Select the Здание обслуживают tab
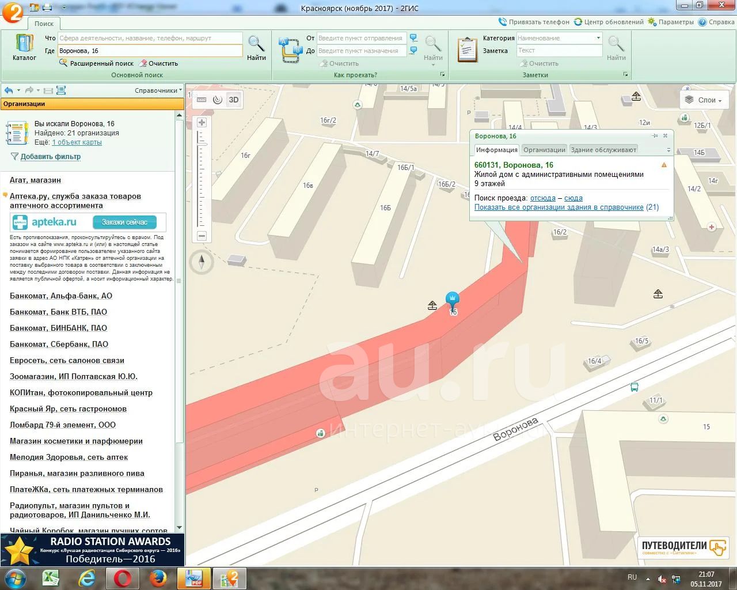The image size is (737, 590). pos(603,150)
